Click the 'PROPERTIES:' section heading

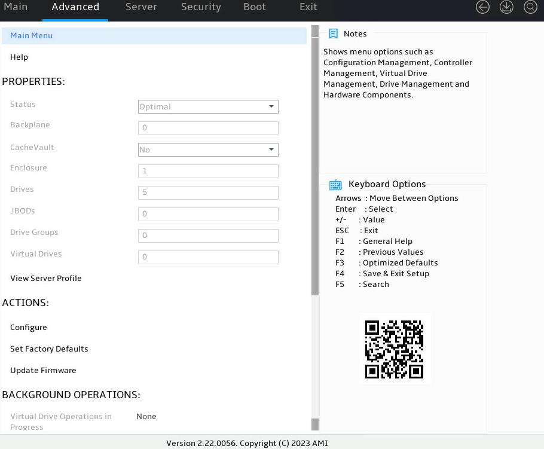click(x=33, y=81)
